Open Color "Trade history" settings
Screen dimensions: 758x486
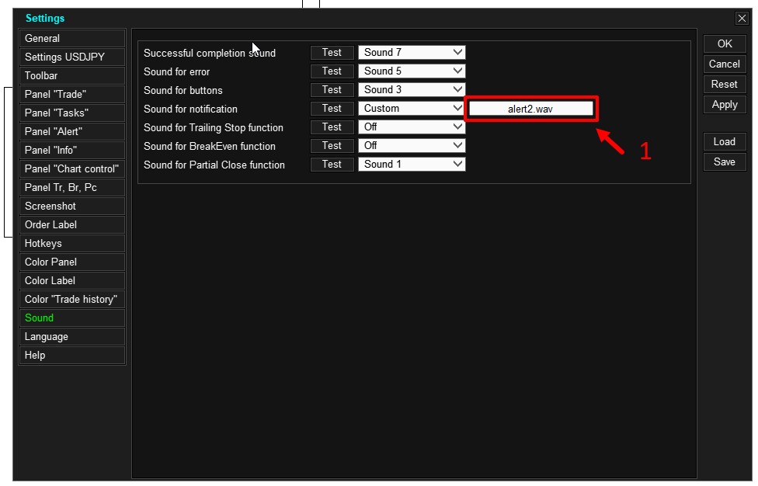[72, 300]
